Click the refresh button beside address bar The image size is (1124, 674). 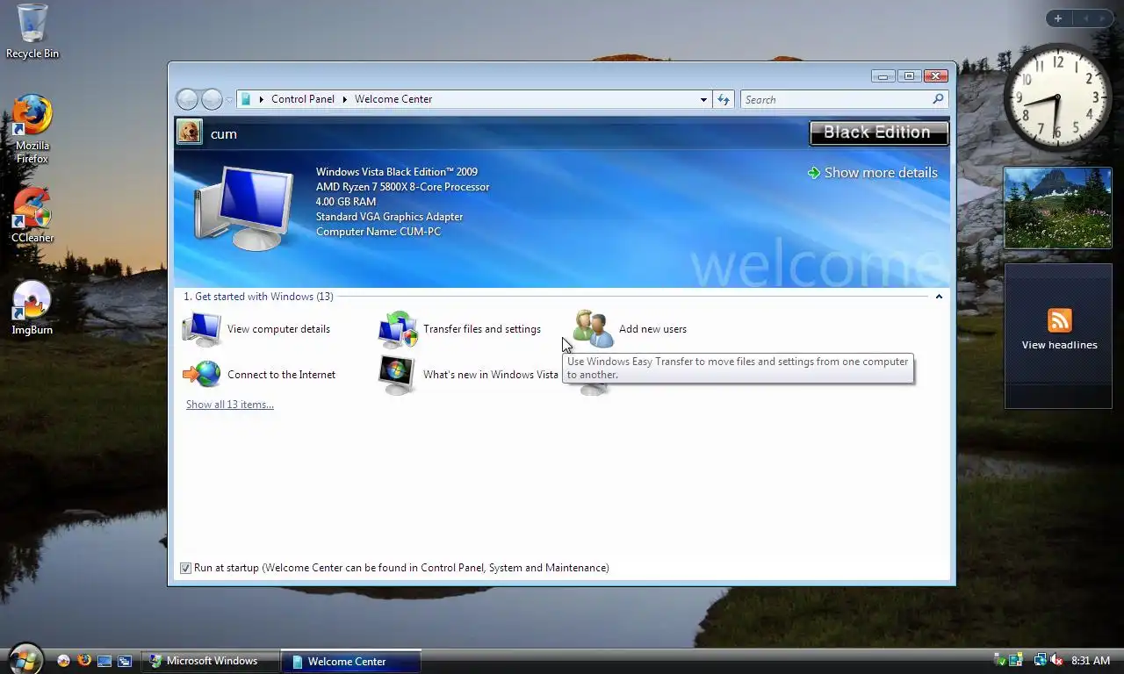[724, 99]
